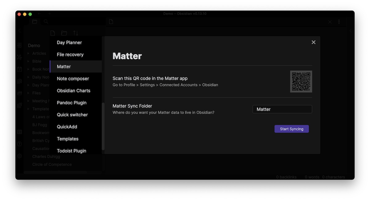Open today's daily note calendar icon
Image resolution: width=370 pixels, height=200 pixels.
[x=19, y=69]
